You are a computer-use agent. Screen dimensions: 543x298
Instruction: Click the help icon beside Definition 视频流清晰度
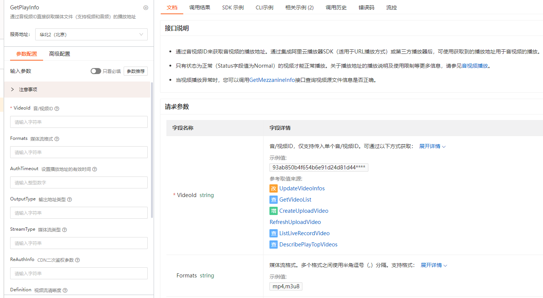(65, 291)
